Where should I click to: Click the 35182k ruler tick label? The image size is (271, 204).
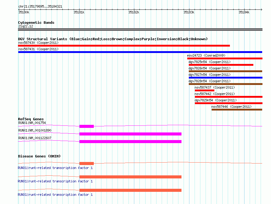(x=134, y=12)
